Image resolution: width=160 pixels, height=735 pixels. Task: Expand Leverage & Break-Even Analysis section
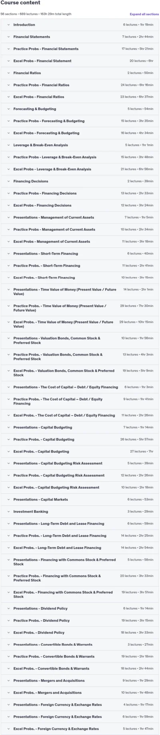(80, 145)
